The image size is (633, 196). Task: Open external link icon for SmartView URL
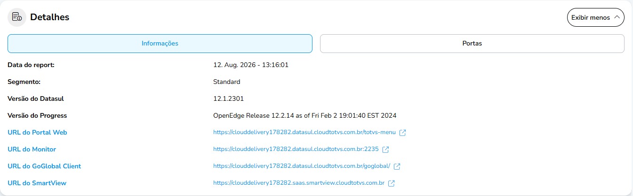tap(391, 183)
